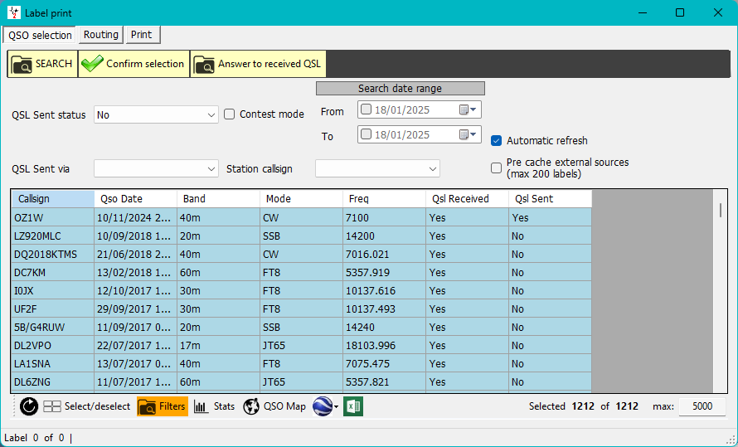Export via the Excel icon
Image resolution: width=738 pixels, height=447 pixels.
point(353,406)
